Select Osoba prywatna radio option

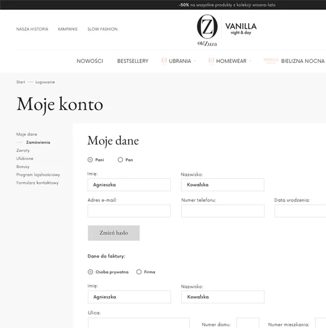pyautogui.click(x=90, y=272)
